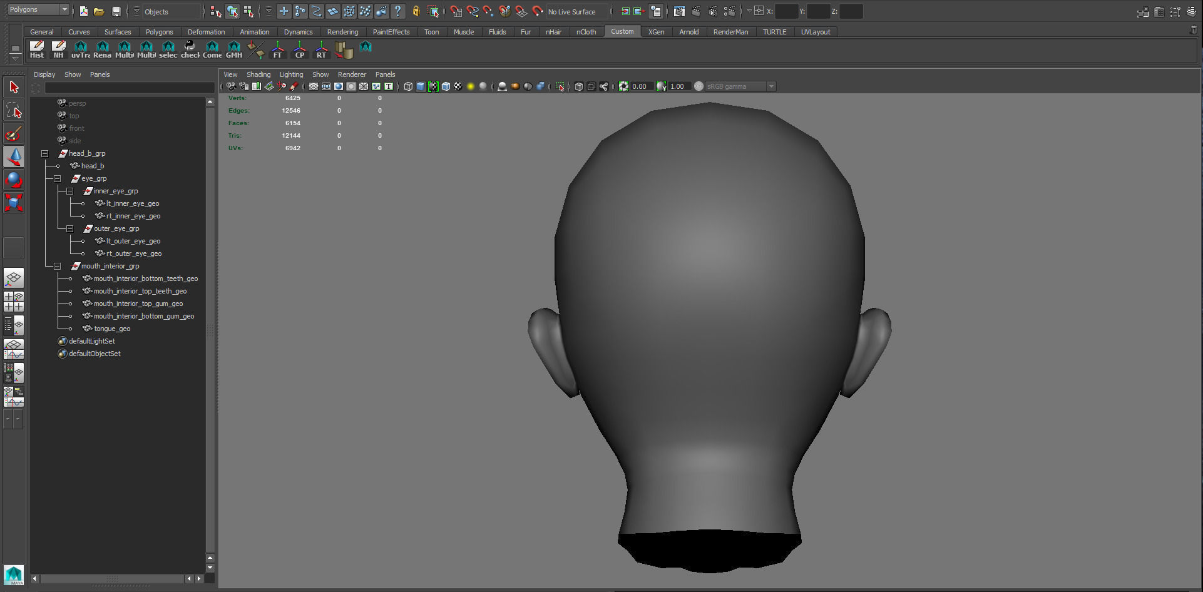This screenshot has height=592, width=1203.
Task: Open the shelf options arrow menu
Action: pos(15,58)
